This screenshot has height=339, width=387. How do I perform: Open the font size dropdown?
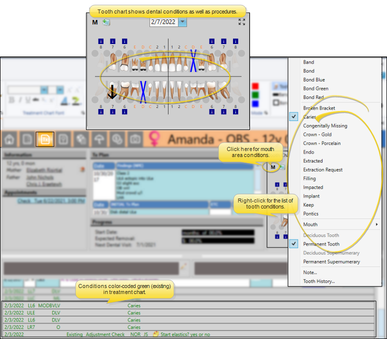coord(60,90)
